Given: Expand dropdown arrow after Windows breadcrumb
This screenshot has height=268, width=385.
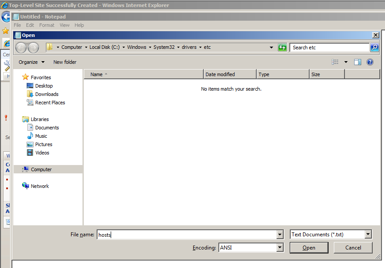Looking at the screenshot, I should click(x=150, y=47).
